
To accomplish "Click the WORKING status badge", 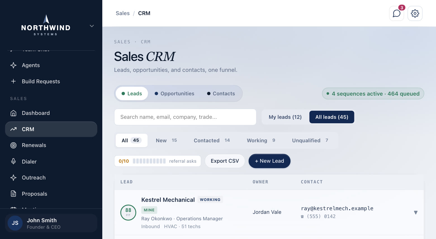I will pos(210,200).
